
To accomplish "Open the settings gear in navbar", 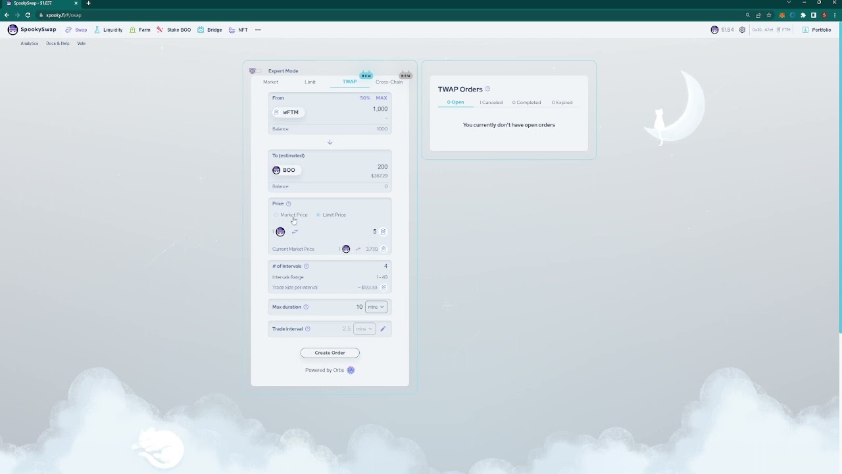I will pyautogui.click(x=743, y=30).
